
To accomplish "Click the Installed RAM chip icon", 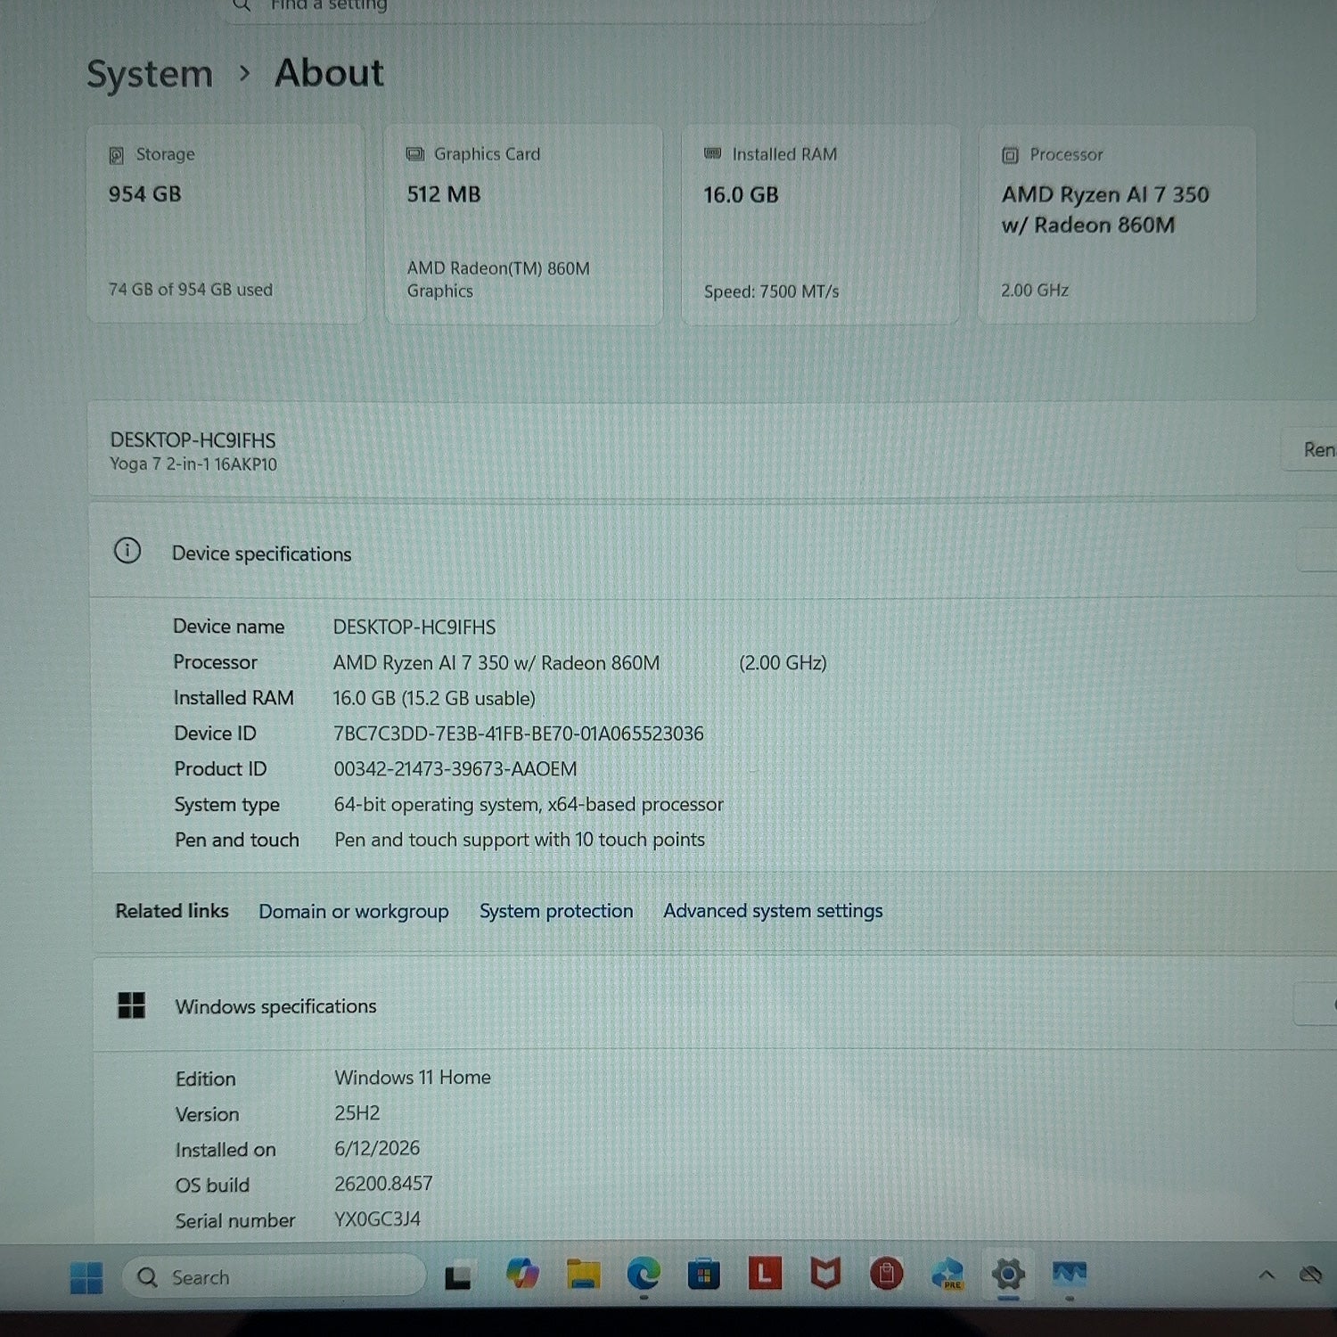I will (x=712, y=153).
